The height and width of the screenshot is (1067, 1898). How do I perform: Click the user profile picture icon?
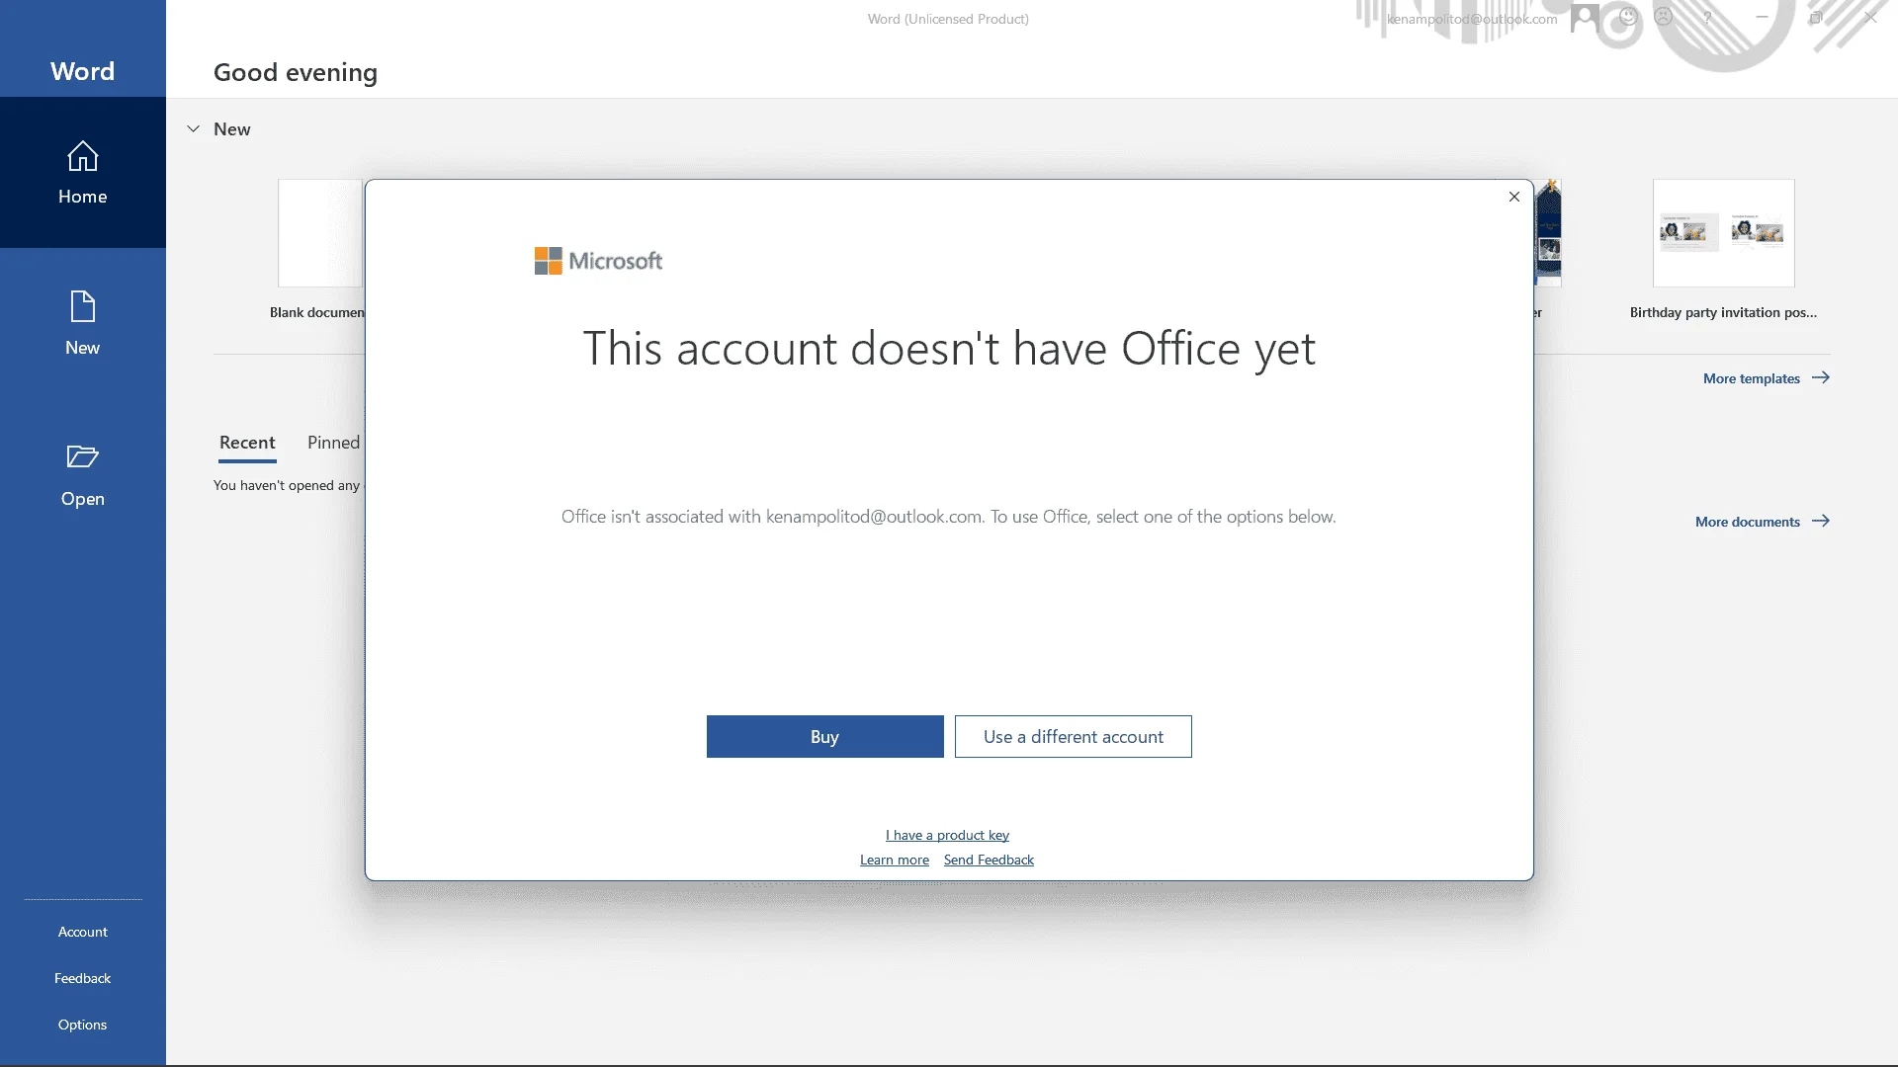pos(1585,18)
